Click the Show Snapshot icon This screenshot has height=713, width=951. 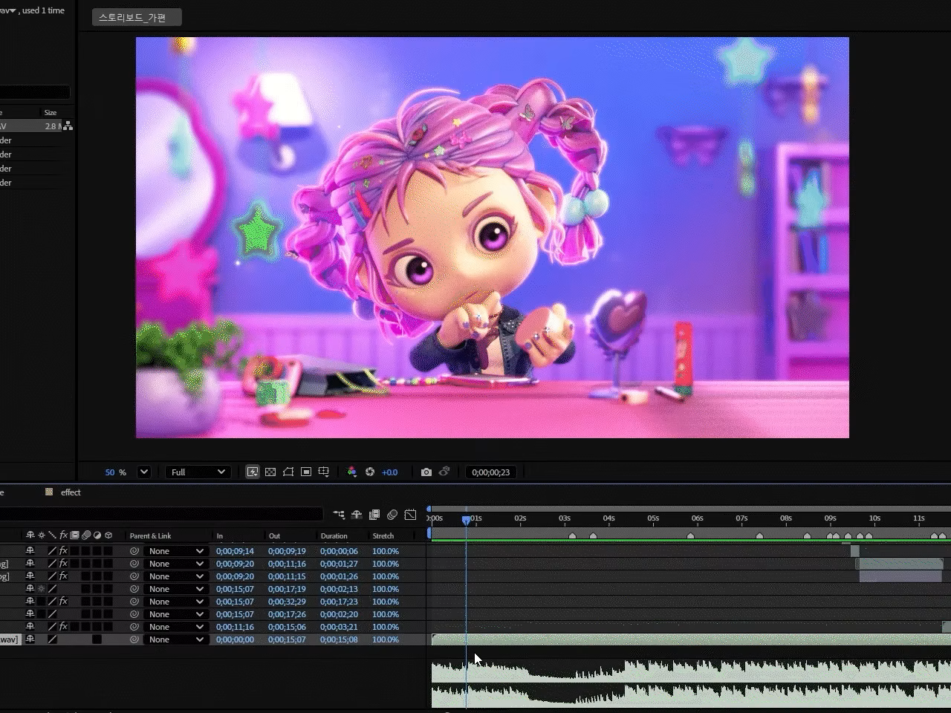coord(444,472)
